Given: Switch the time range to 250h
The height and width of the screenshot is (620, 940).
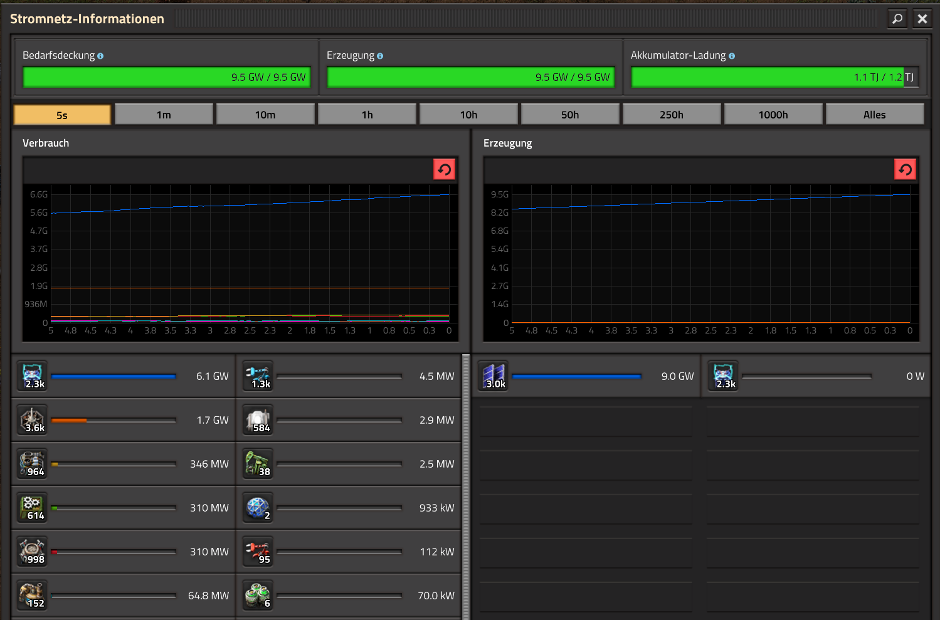Looking at the screenshot, I should (672, 115).
